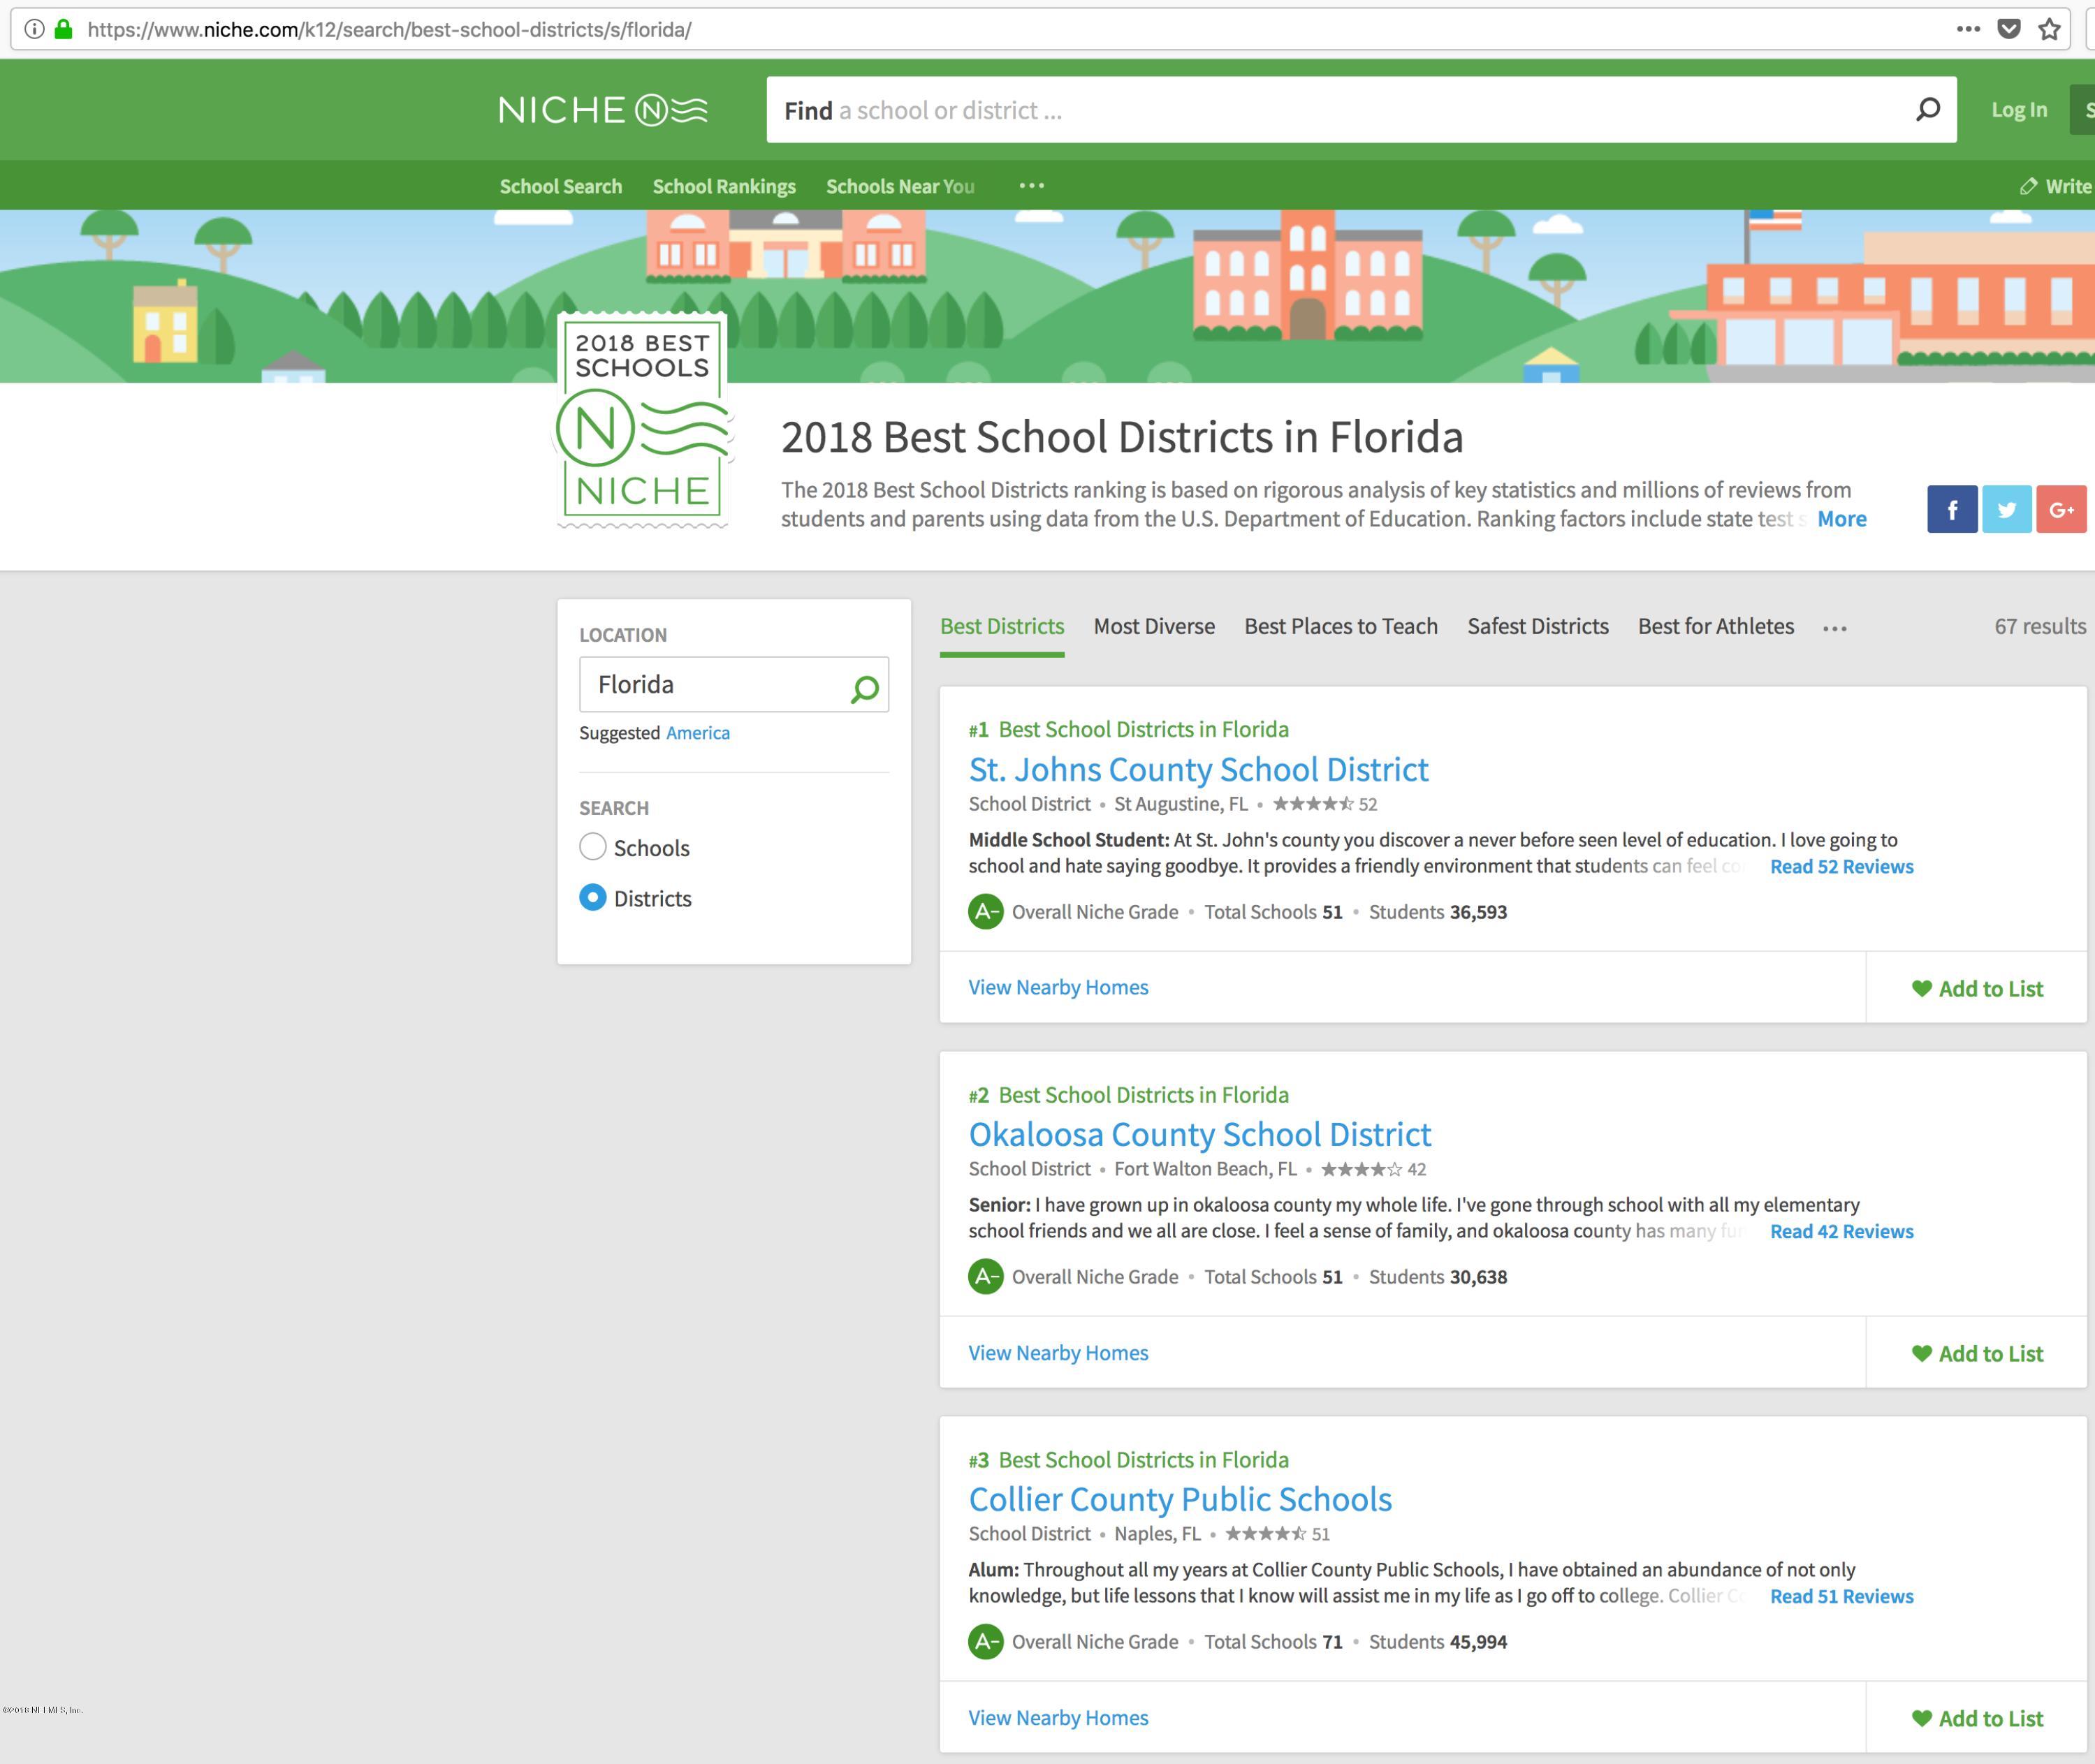Viewport: 2095px width, 1764px height.
Task: Click A- grade badge for Collier County
Action: [986, 1641]
